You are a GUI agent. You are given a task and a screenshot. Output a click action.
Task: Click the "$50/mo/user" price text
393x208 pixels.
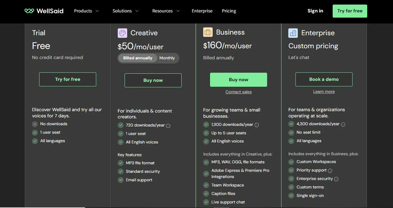click(141, 46)
